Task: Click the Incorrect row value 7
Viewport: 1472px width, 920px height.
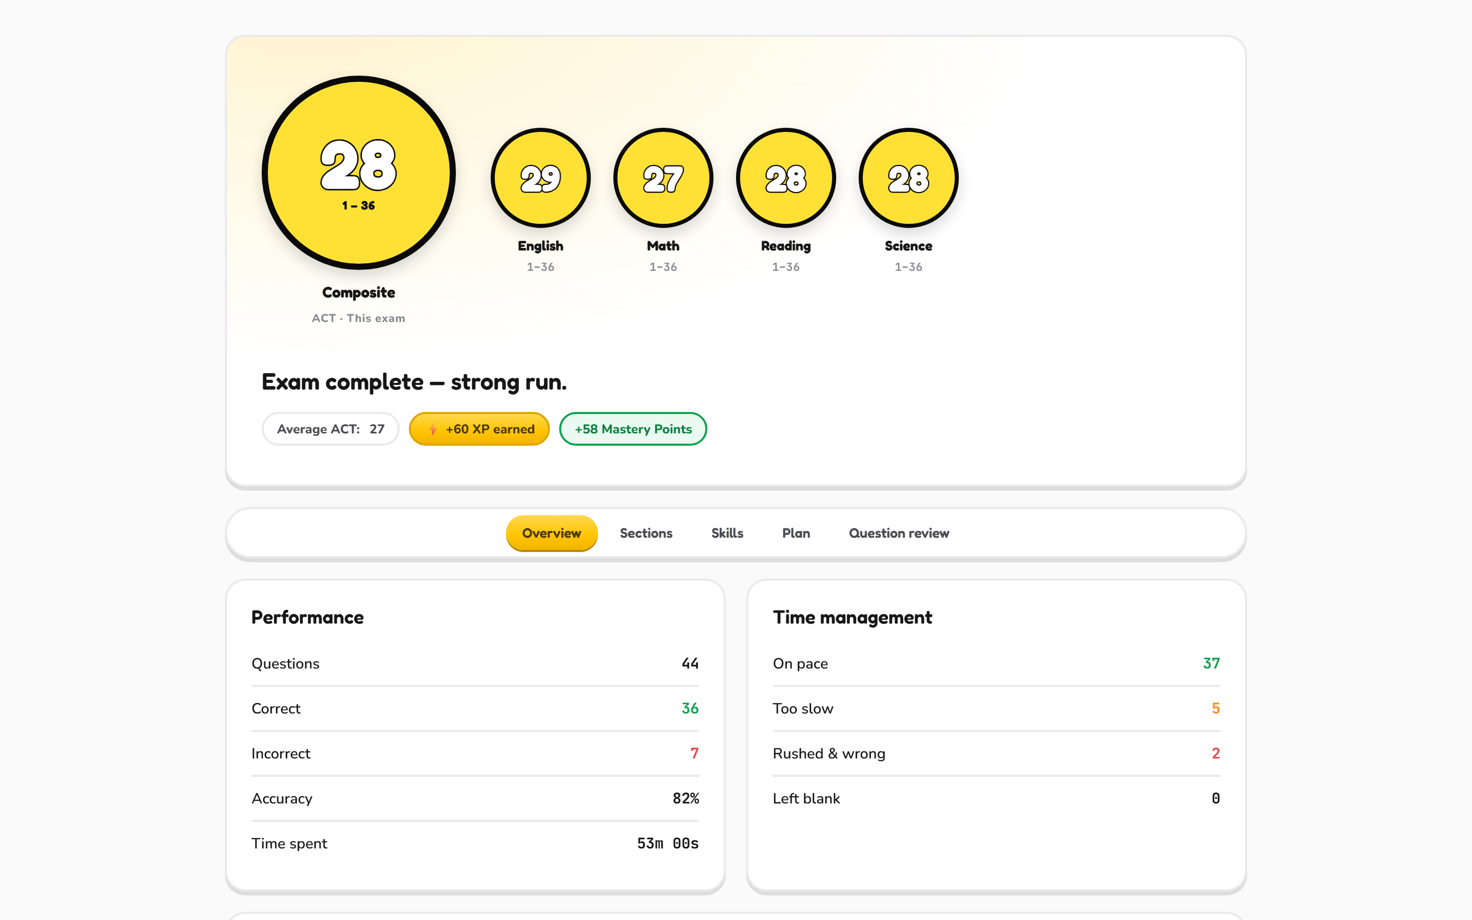Action: 694,753
